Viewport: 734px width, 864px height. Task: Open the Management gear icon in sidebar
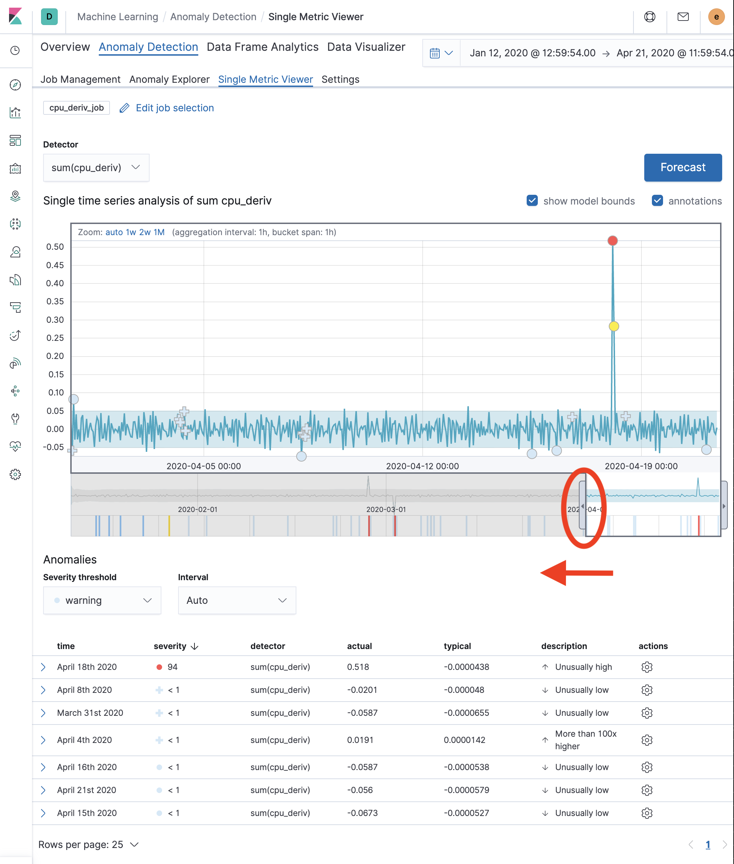(15, 474)
